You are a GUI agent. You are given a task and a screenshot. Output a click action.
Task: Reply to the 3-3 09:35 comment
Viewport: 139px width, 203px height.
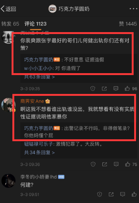116,89
